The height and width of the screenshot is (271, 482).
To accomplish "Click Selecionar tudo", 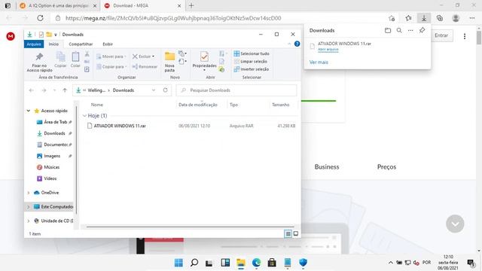I will pos(252,53).
